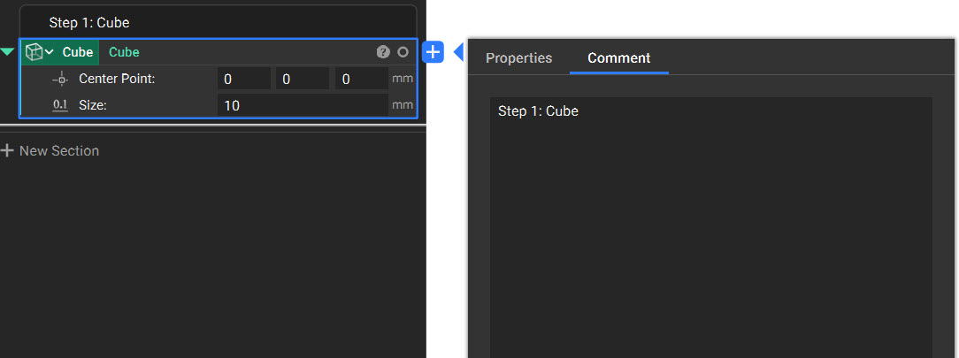959x358 pixels.
Task: Click the blue plus add button
Action: [x=433, y=52]
